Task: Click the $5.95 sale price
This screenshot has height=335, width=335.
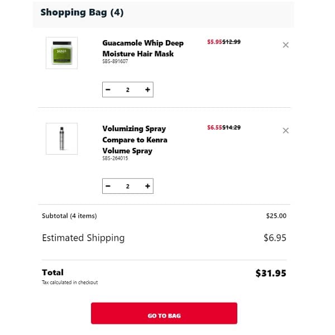Action: 214,42
